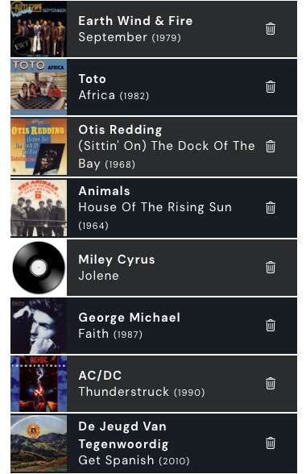Image resolution: width=306 pixels, height=474 pixels.
Task: Open the Thunderstruck (1990) song entry
Action: [142, 392]
